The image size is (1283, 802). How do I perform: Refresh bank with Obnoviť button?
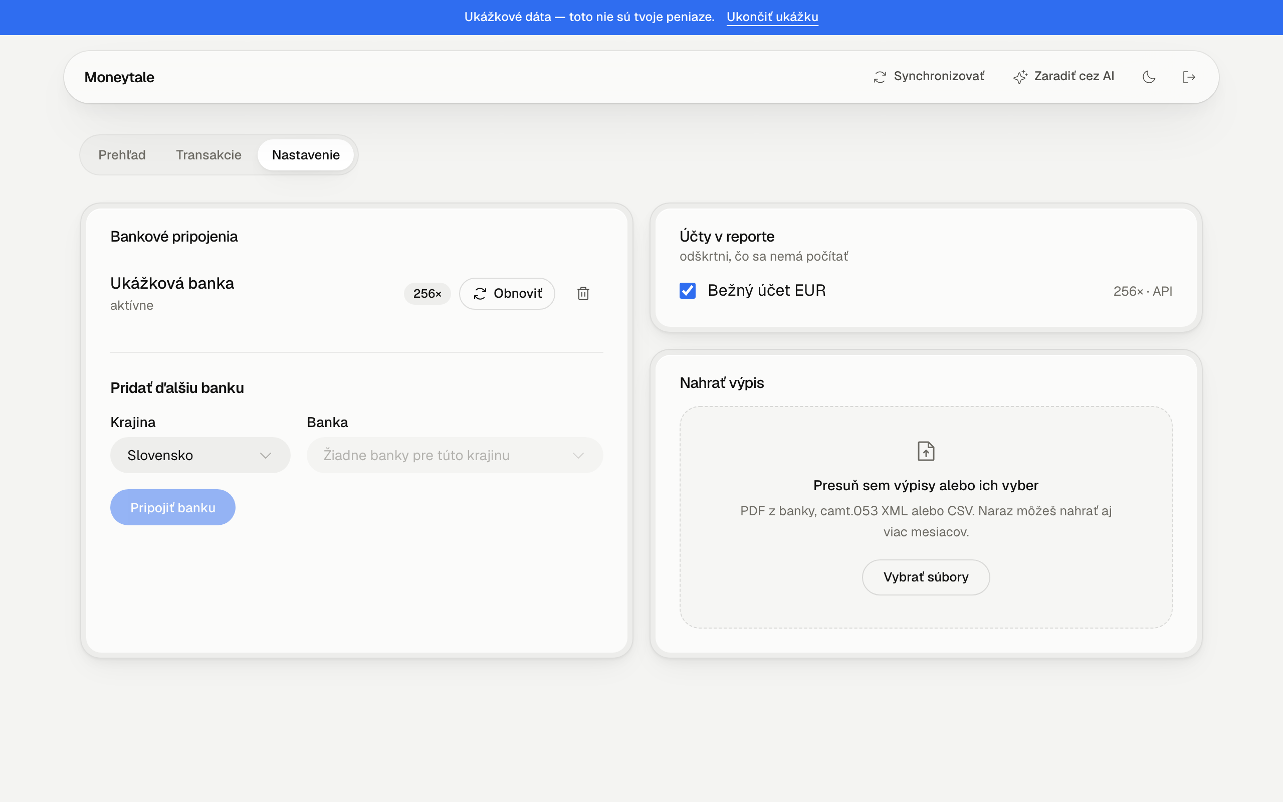click(x=507, y=293)
